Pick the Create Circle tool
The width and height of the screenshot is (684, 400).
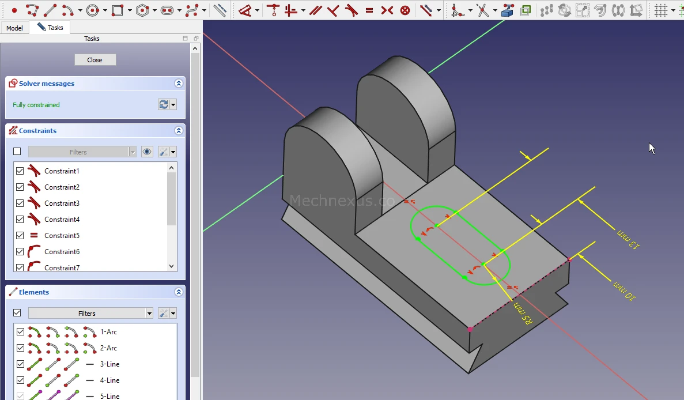(93, 10)
